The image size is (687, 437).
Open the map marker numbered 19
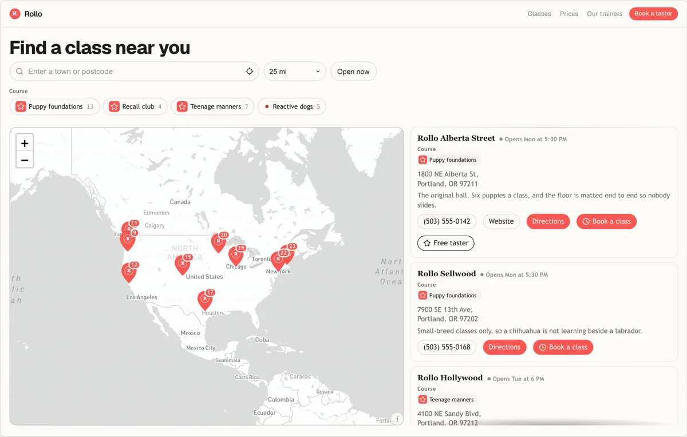pyautogui.click(x=236, y=255)
